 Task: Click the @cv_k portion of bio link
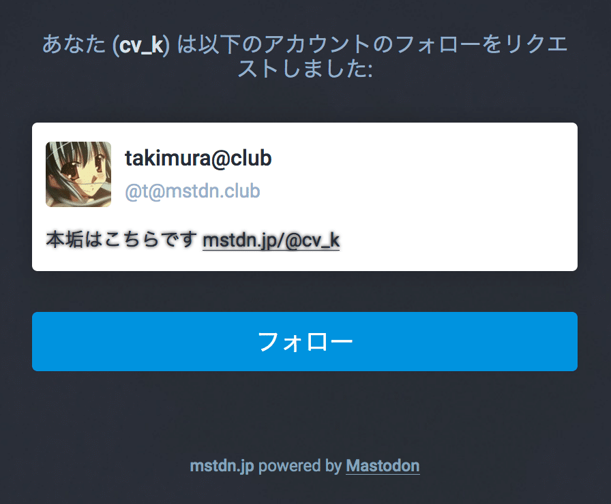tap(312, 240)
